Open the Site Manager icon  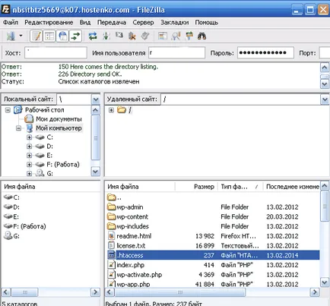coord(11,36)
